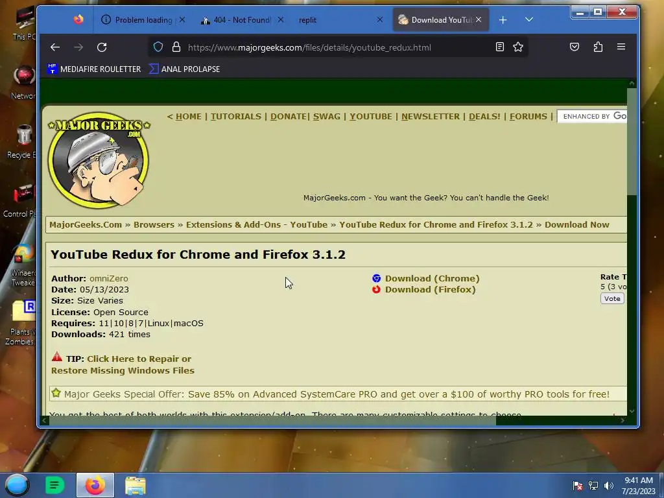Open File Explorer from the taskbar

point(136,485)
